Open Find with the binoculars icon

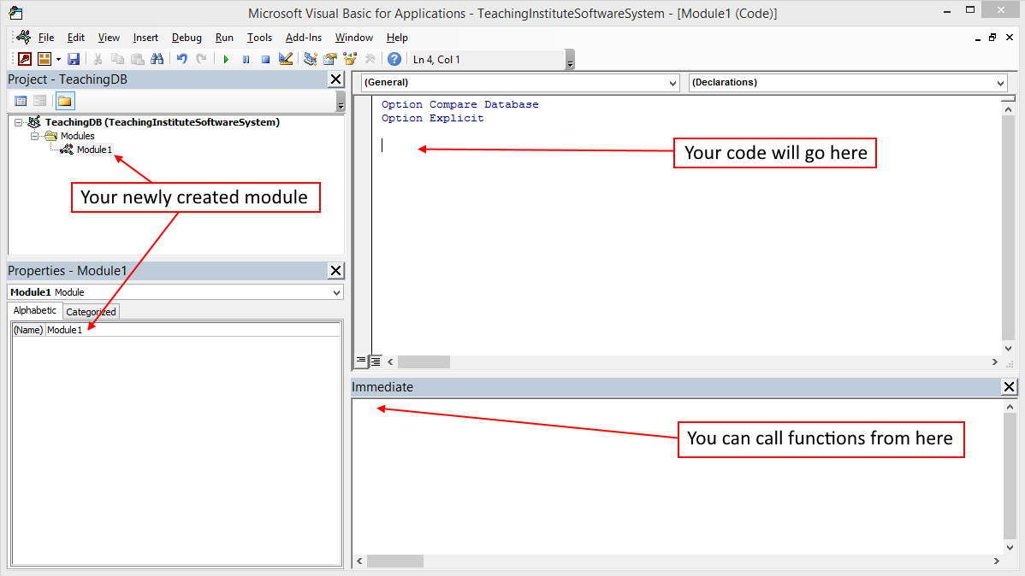point(157,60)
